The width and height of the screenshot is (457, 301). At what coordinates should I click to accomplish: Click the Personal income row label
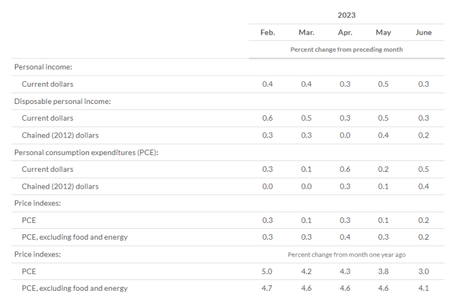tap(43, 67)
